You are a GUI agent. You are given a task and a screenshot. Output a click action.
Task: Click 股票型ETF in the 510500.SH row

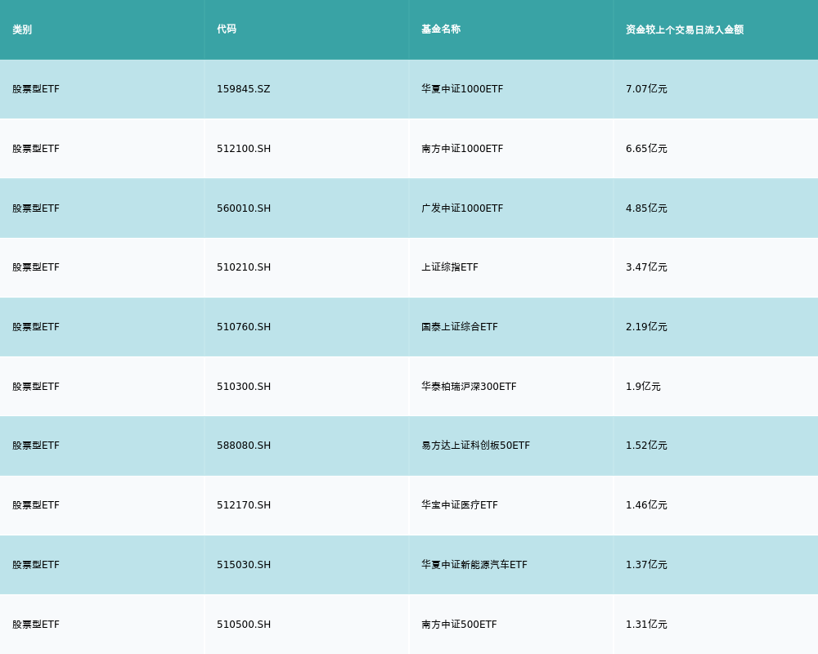[x=36, y=625]
